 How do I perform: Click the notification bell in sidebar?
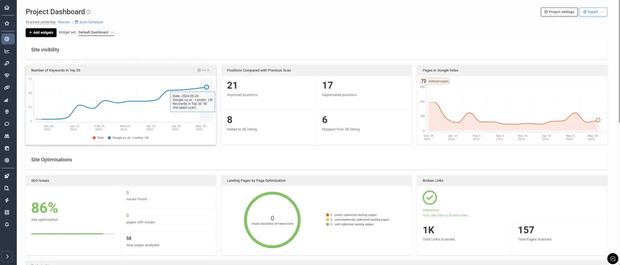[7, 225]
